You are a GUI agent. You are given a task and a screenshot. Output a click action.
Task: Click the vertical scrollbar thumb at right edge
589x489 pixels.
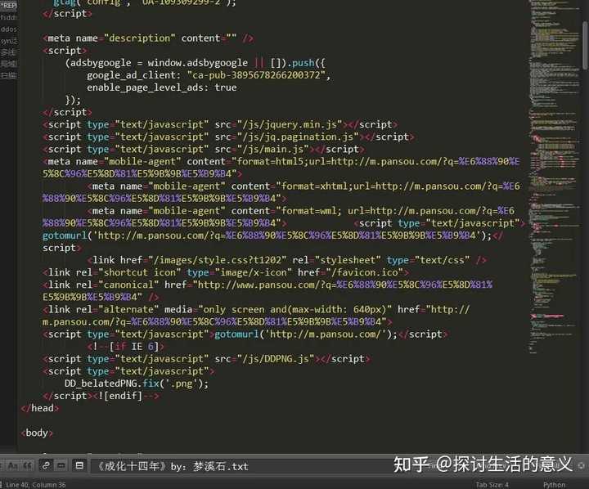click(x=585, y=45)
